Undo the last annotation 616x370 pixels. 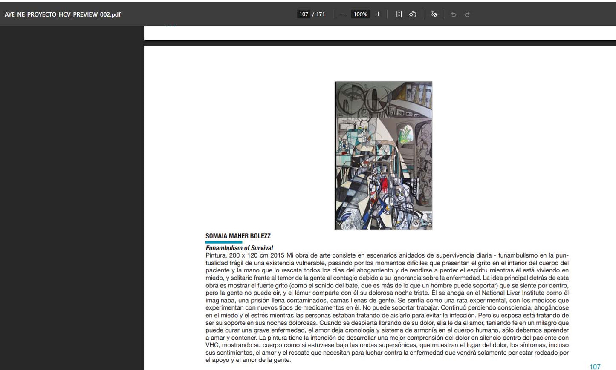pos(453,14)
